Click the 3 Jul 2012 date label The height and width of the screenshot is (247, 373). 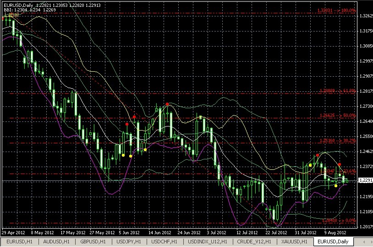(x=216, y=233)
